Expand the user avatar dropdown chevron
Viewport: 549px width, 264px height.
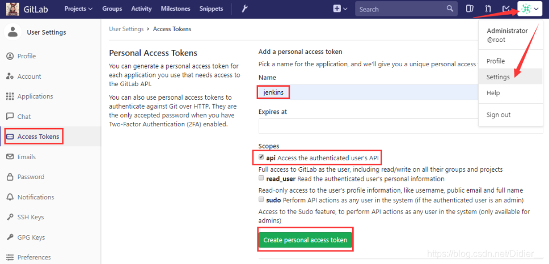536,10
